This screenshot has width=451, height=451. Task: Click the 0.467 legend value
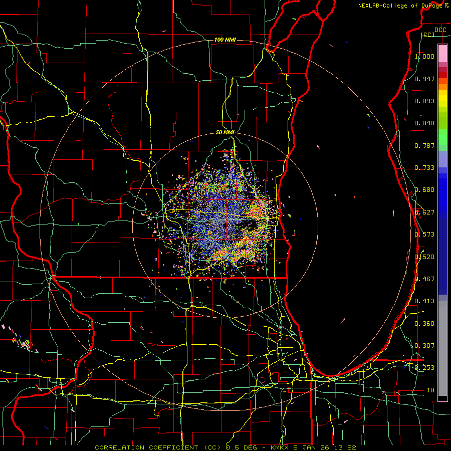pyautogui.click(x=424, y=279)
